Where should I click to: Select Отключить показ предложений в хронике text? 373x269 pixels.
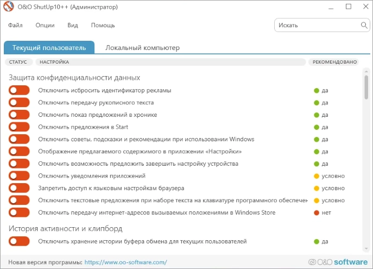pyautogui.click(x=98, y=115)
